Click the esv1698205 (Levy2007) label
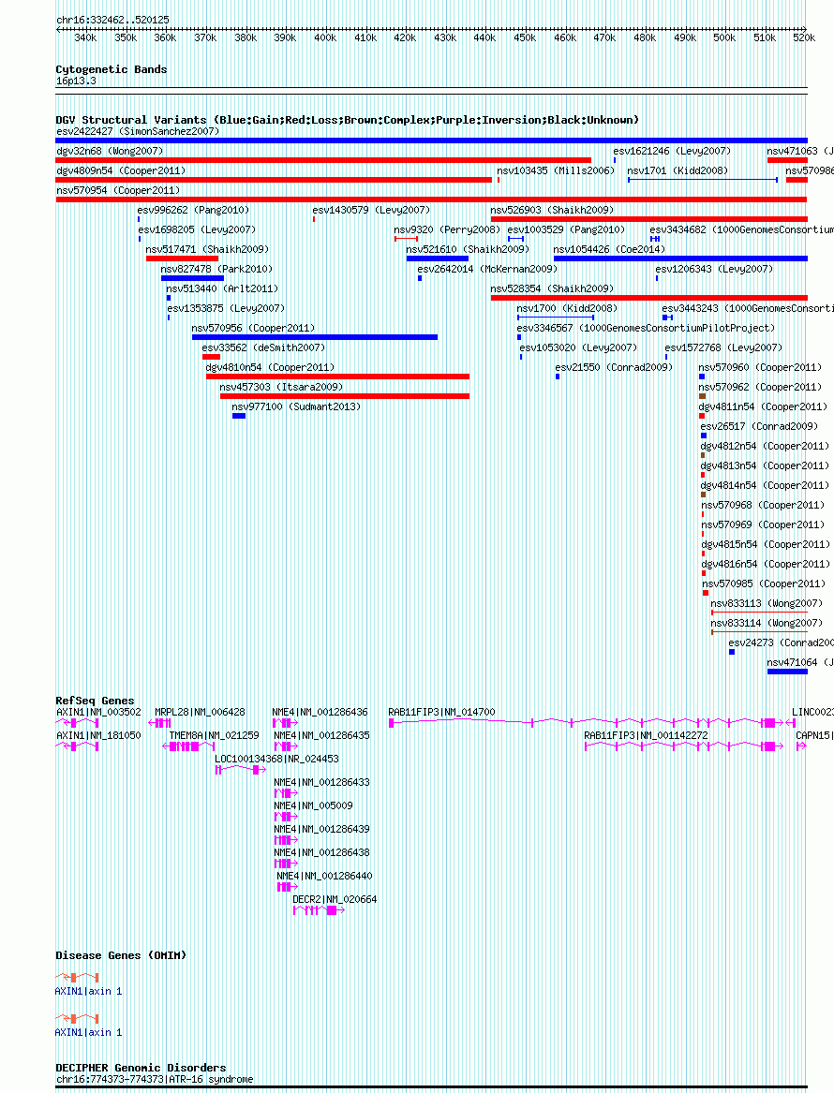 tap(197, 229)
